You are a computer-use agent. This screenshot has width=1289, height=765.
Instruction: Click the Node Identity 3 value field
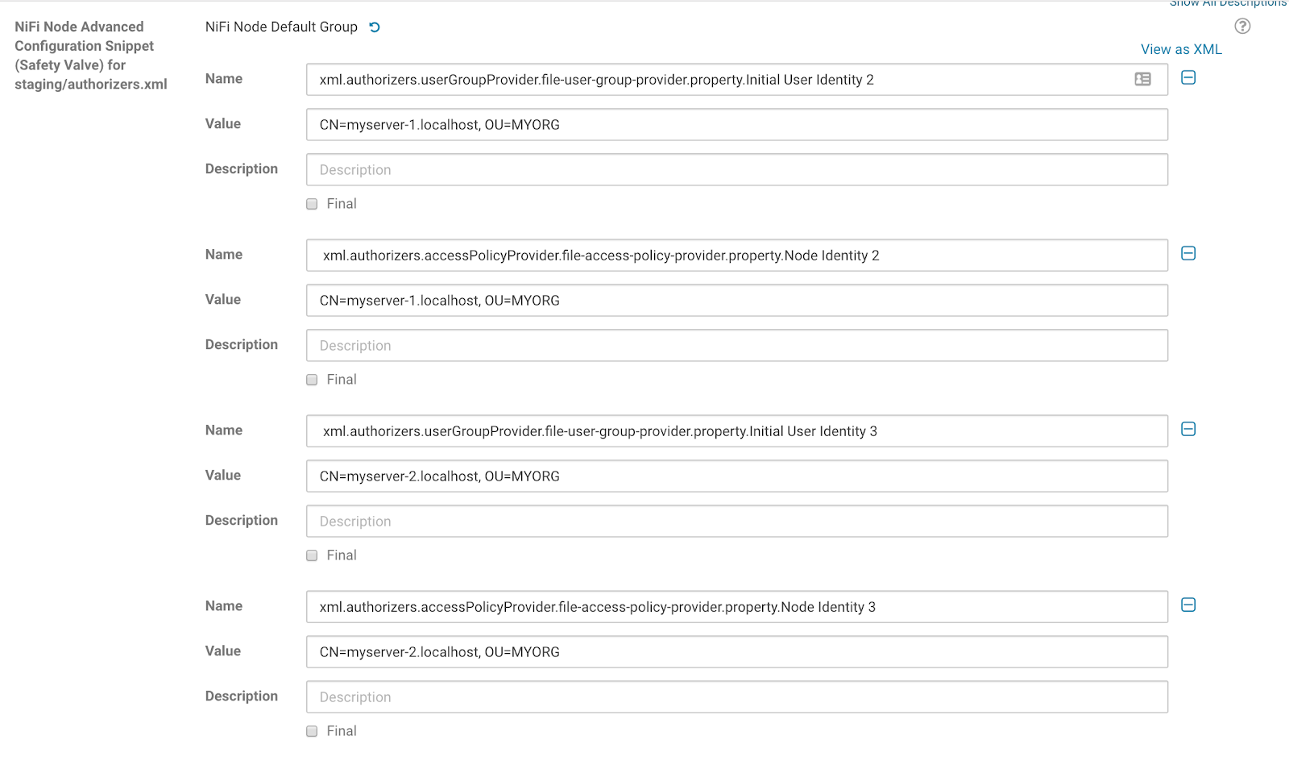[x=736, y=652]
